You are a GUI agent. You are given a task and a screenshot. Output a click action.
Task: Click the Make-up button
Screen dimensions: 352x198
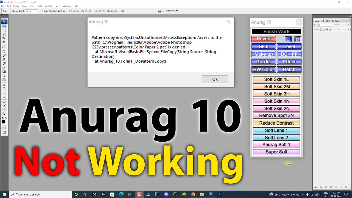click(263, 54)
